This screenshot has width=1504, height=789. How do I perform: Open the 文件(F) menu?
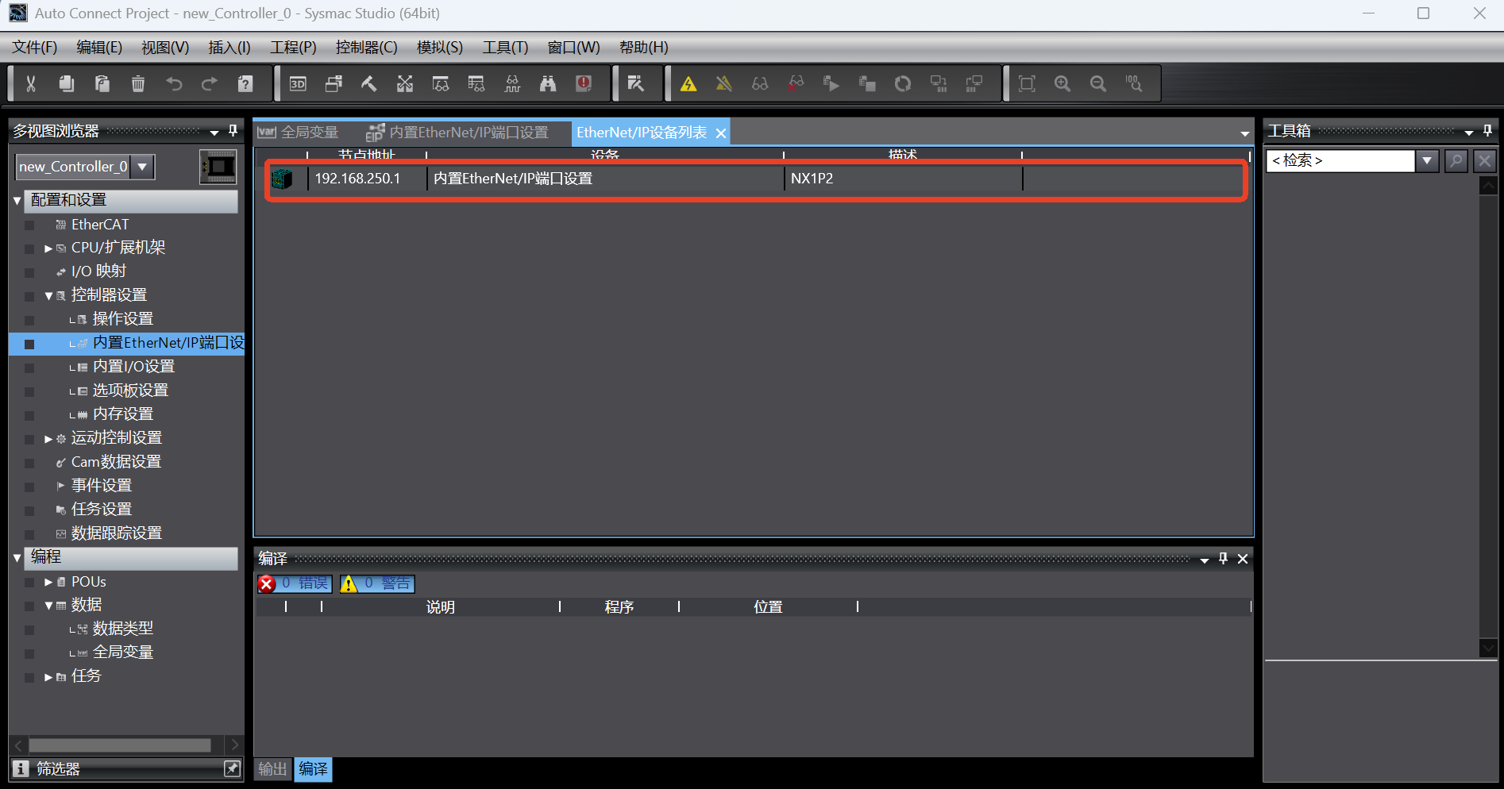pos(35,48)
